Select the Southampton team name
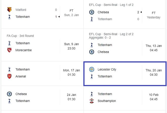The image size is (167, 113). [107, 101]
